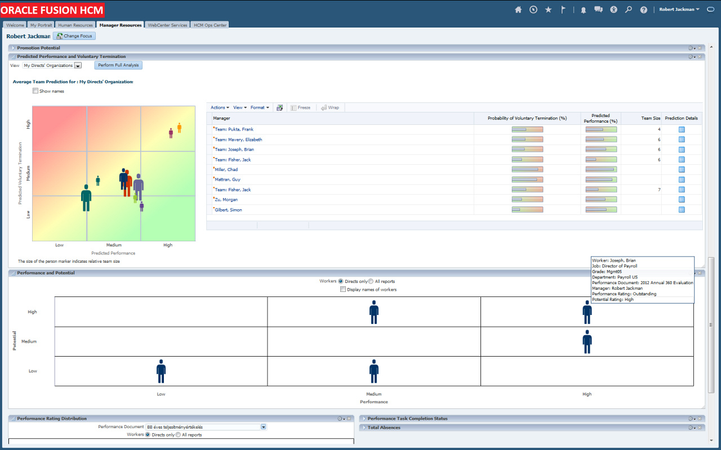Open the Predicted Performance panel gear menu
Image resolution: width=721 pixels, height=450 pixels.
(692, 57)
